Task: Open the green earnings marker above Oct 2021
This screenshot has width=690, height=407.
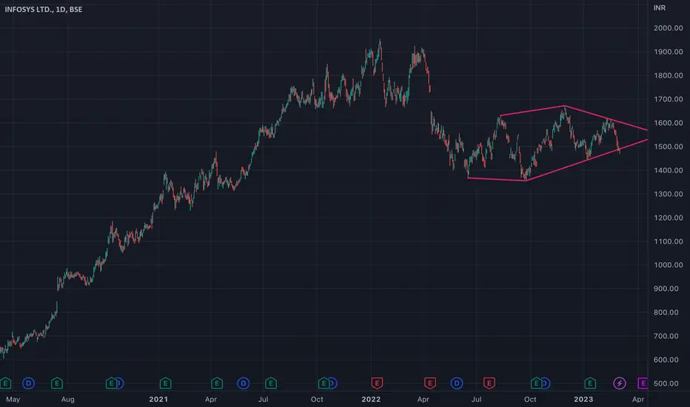Action: coord(324,383)
